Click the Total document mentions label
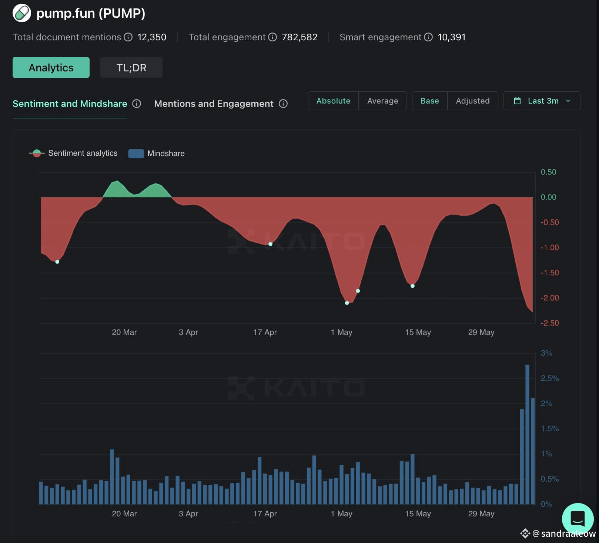This screenshot has width=599, height=543. coord(67,37)
